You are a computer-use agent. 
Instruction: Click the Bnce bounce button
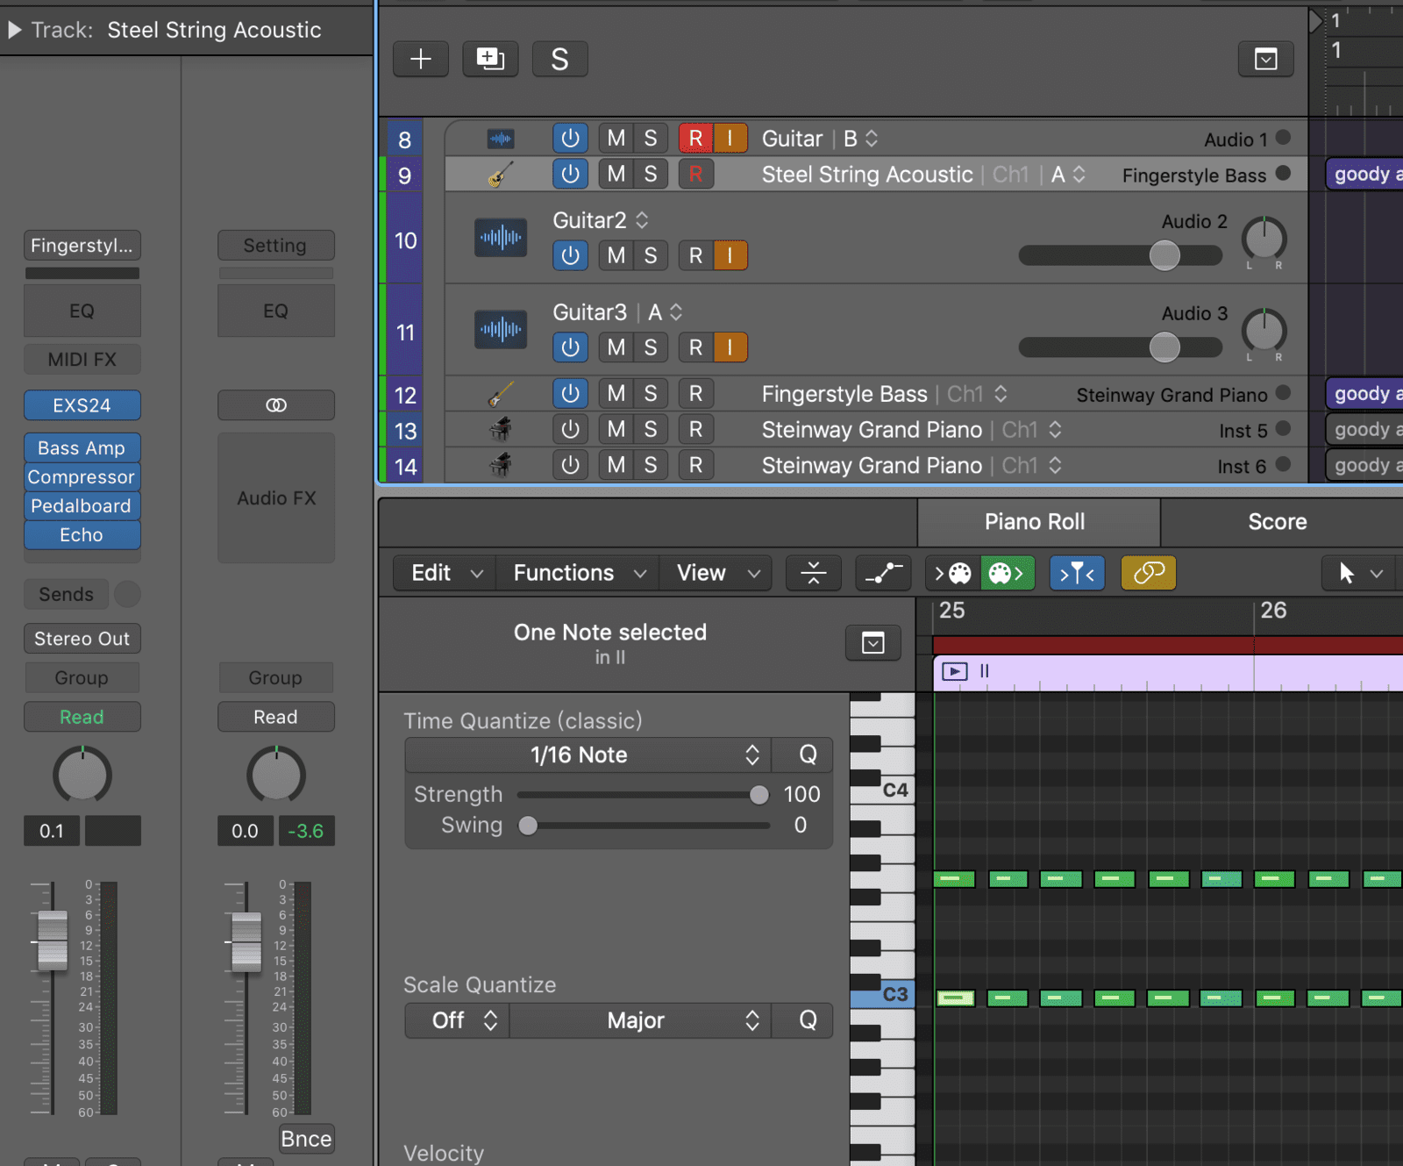point(306,1139)
